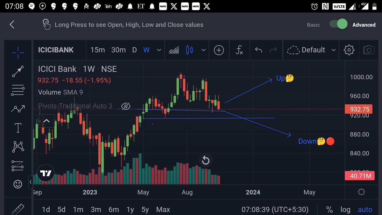382x215 pixels.
Task: Switch to the 15m timeframe
Action: (98, 50)
